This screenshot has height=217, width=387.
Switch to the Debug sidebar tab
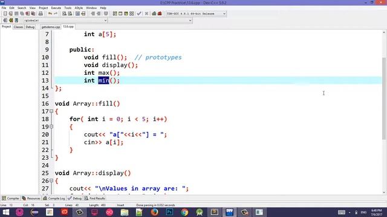tap(30, 27)
